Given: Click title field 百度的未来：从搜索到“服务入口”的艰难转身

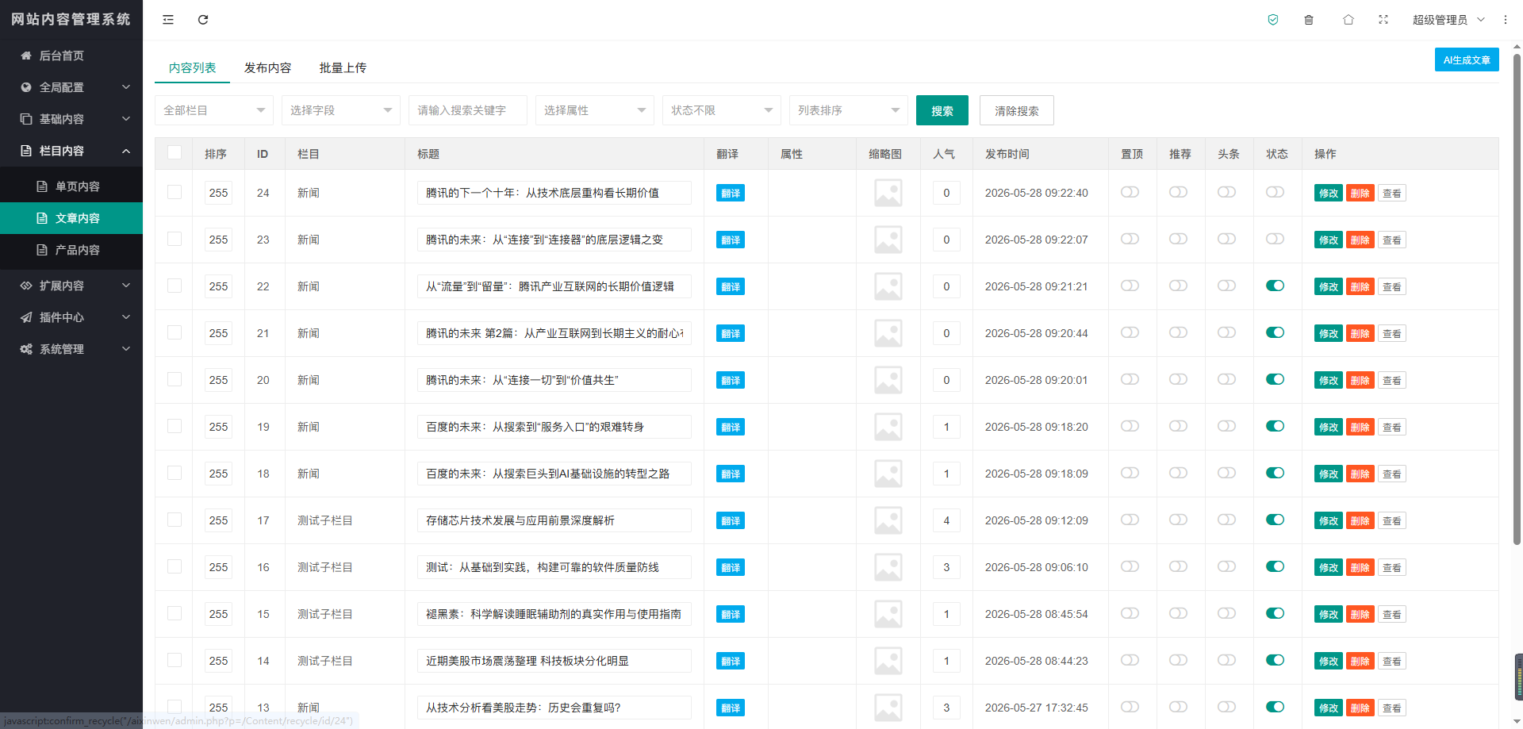Looking at the screenshot, I should click(554, 427).
